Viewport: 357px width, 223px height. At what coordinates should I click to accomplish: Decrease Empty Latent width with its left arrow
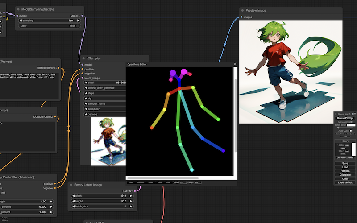pos(73,196)
